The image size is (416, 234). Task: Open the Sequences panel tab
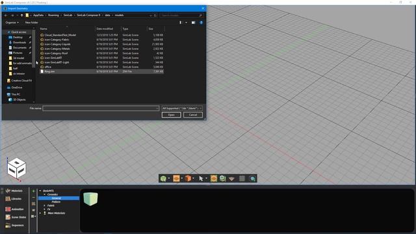pos(14,226)
